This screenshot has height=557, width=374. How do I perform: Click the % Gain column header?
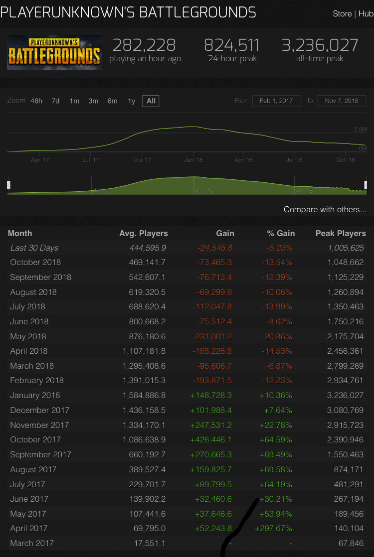point(281,233)
